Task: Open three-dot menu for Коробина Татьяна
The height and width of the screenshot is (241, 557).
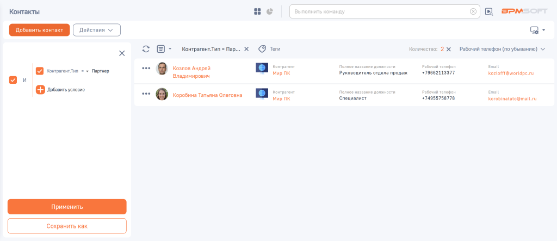Action: point(146,94)
